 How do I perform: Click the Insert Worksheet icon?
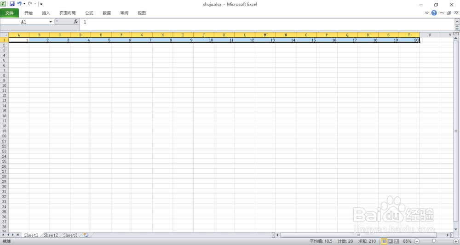pyautogui.click(x=86, y=235)
